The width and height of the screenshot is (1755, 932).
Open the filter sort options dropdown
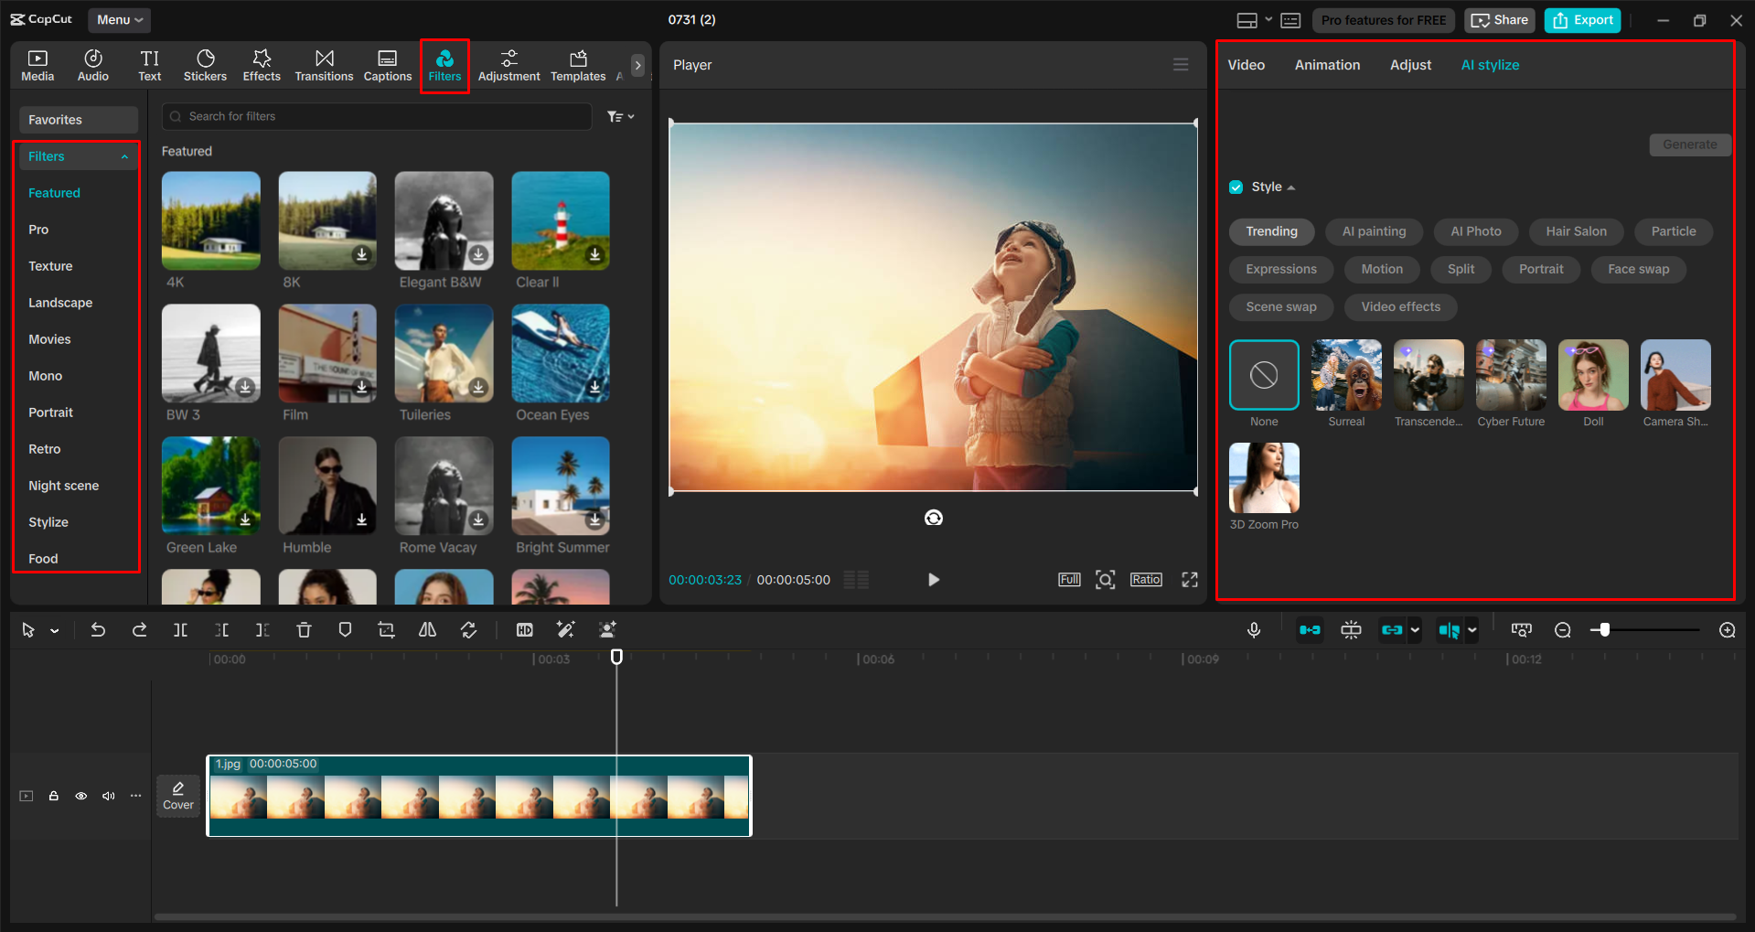(620, 117)
